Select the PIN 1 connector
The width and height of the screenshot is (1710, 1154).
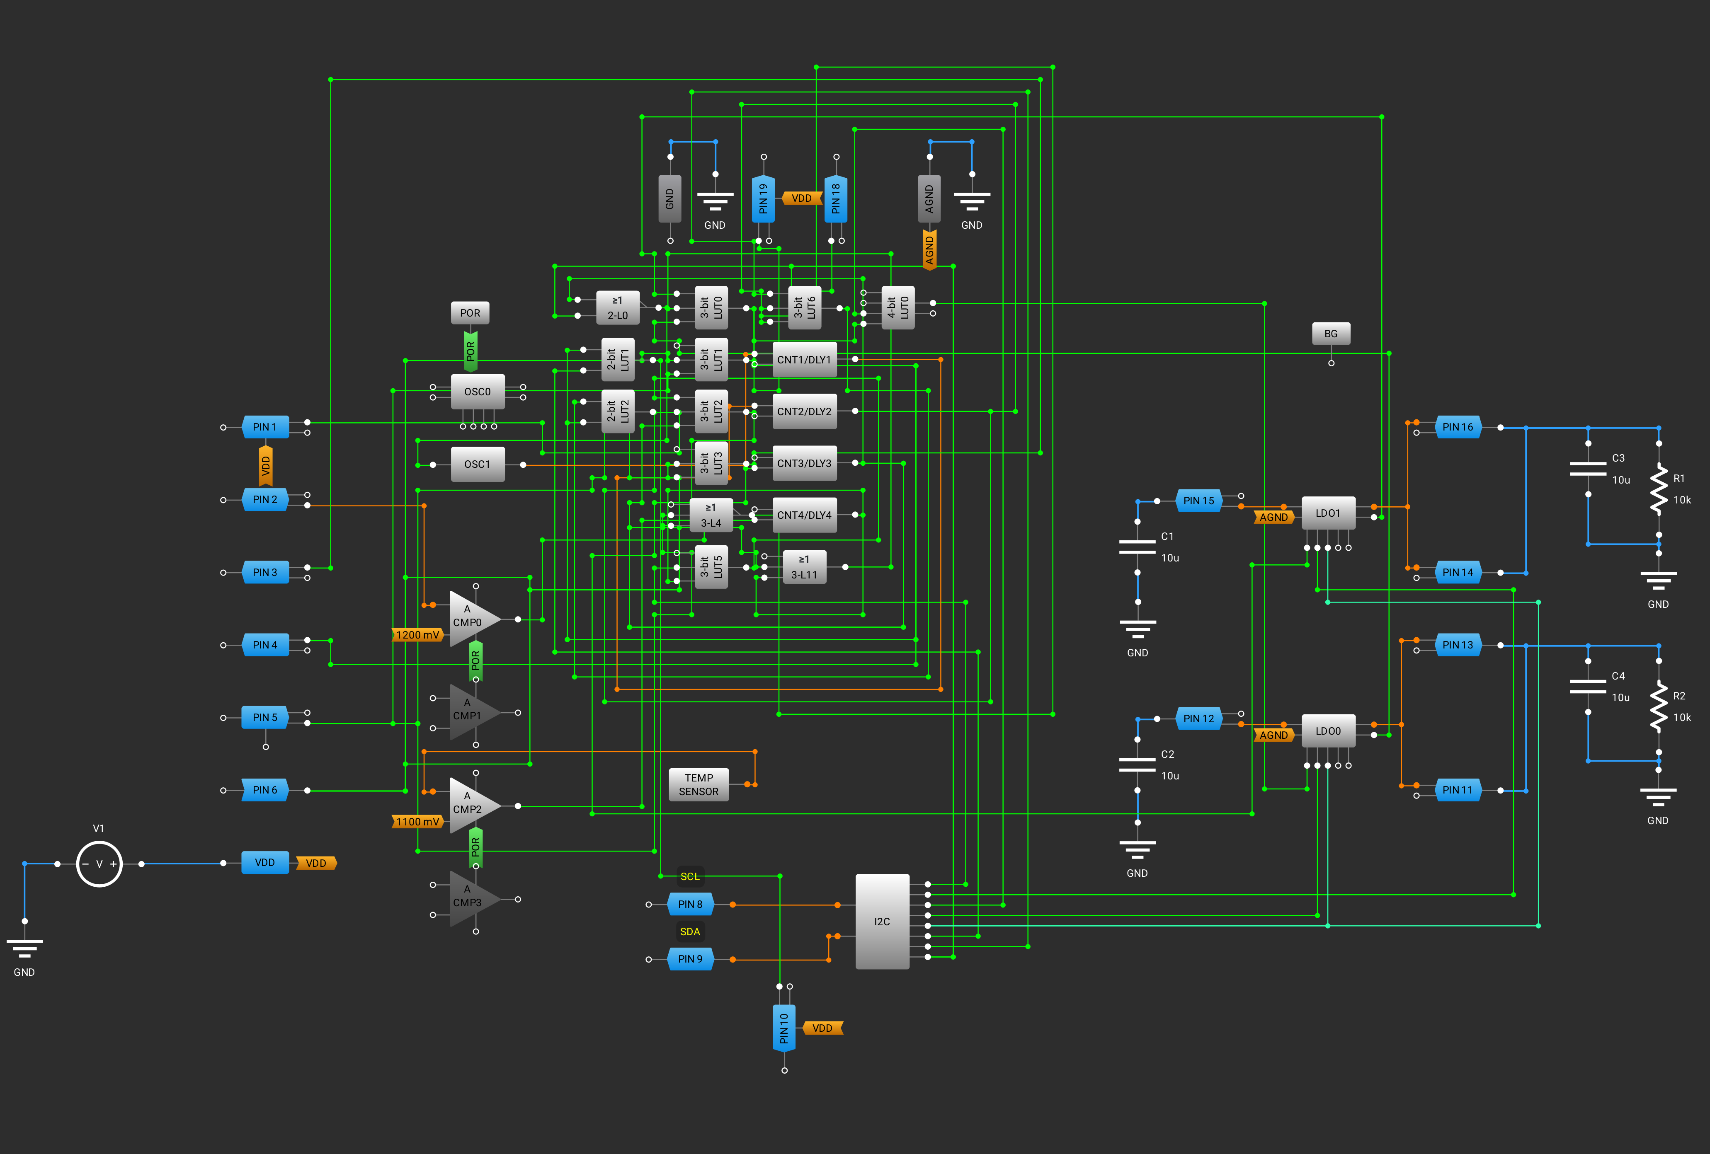(x=265, y=427)
